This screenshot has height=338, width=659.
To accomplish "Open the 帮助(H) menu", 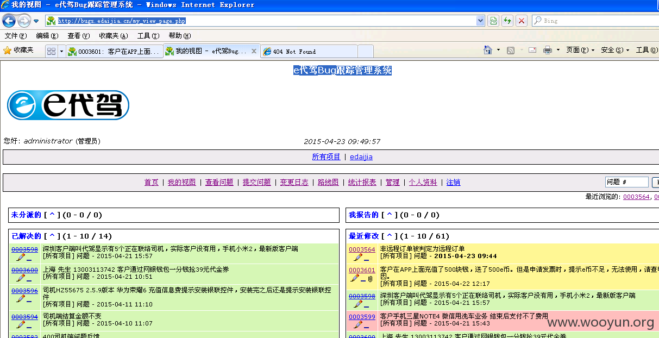I will pos(180,36).
